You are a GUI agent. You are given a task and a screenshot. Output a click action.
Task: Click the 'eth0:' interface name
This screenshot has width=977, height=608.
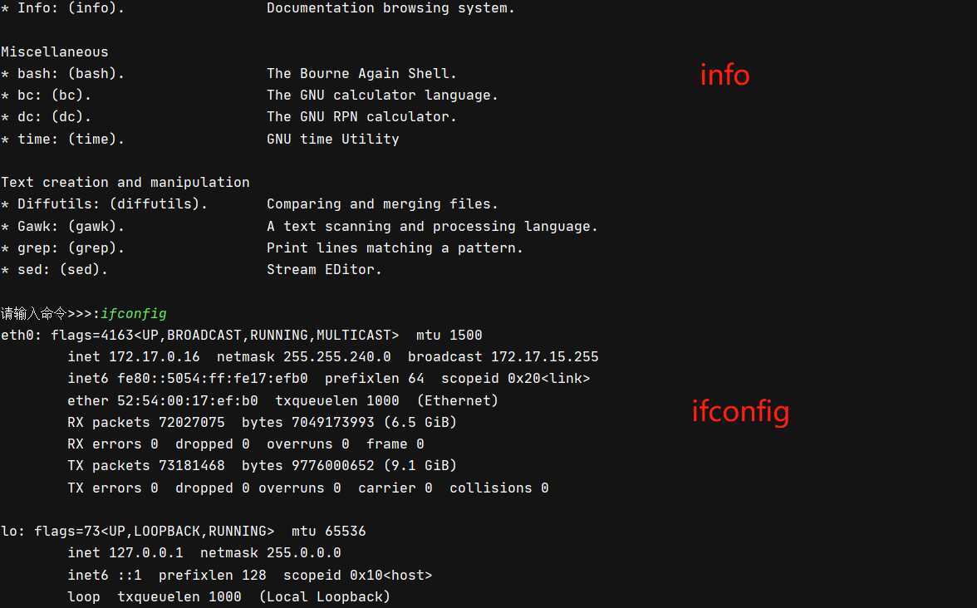[x=22, y=336]
